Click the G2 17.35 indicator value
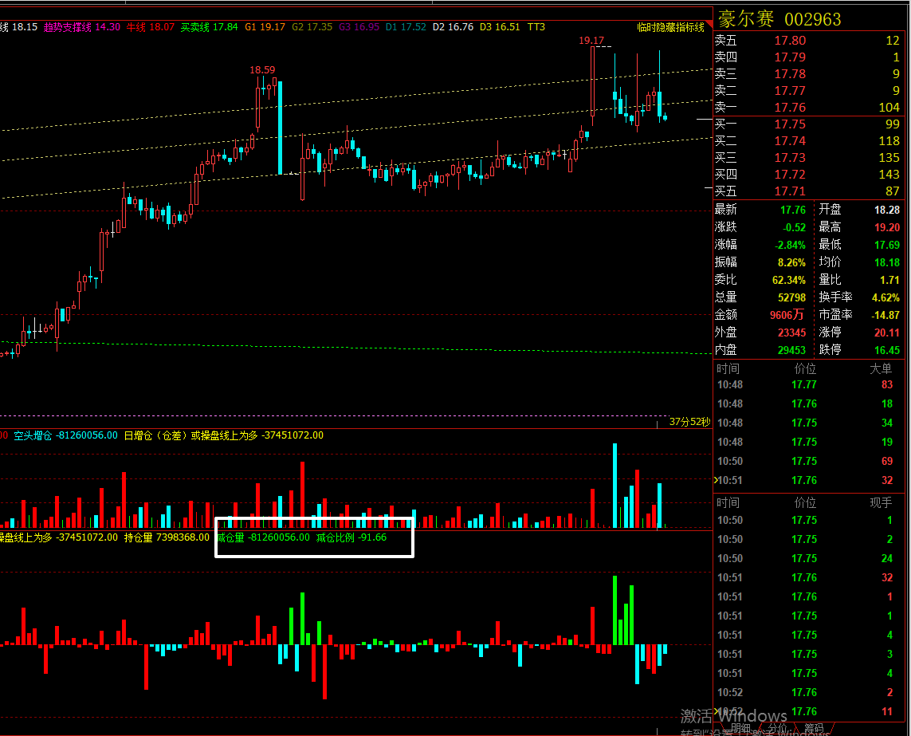Viewport: 911px width, 736px height. click(312, 27)
